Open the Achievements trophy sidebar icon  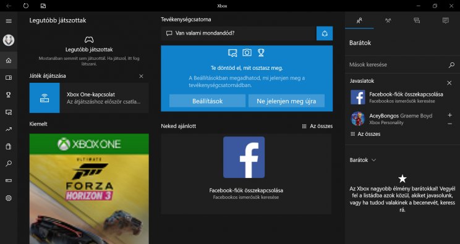click(x=9, y=95)
